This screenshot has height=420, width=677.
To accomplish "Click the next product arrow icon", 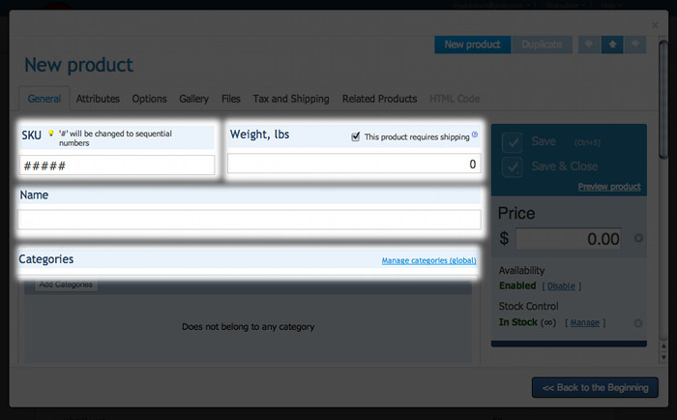I will click(x=634, y=45).
